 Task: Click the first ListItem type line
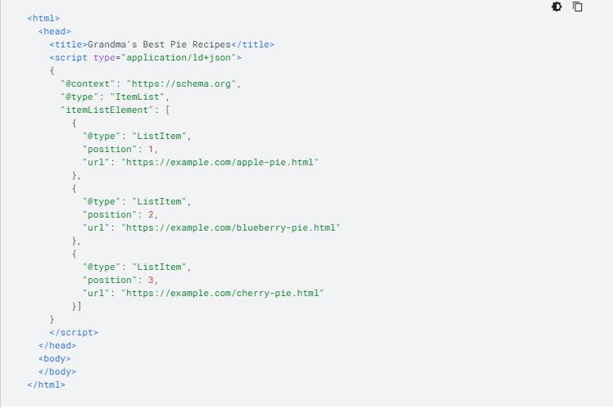pos(137,137)
